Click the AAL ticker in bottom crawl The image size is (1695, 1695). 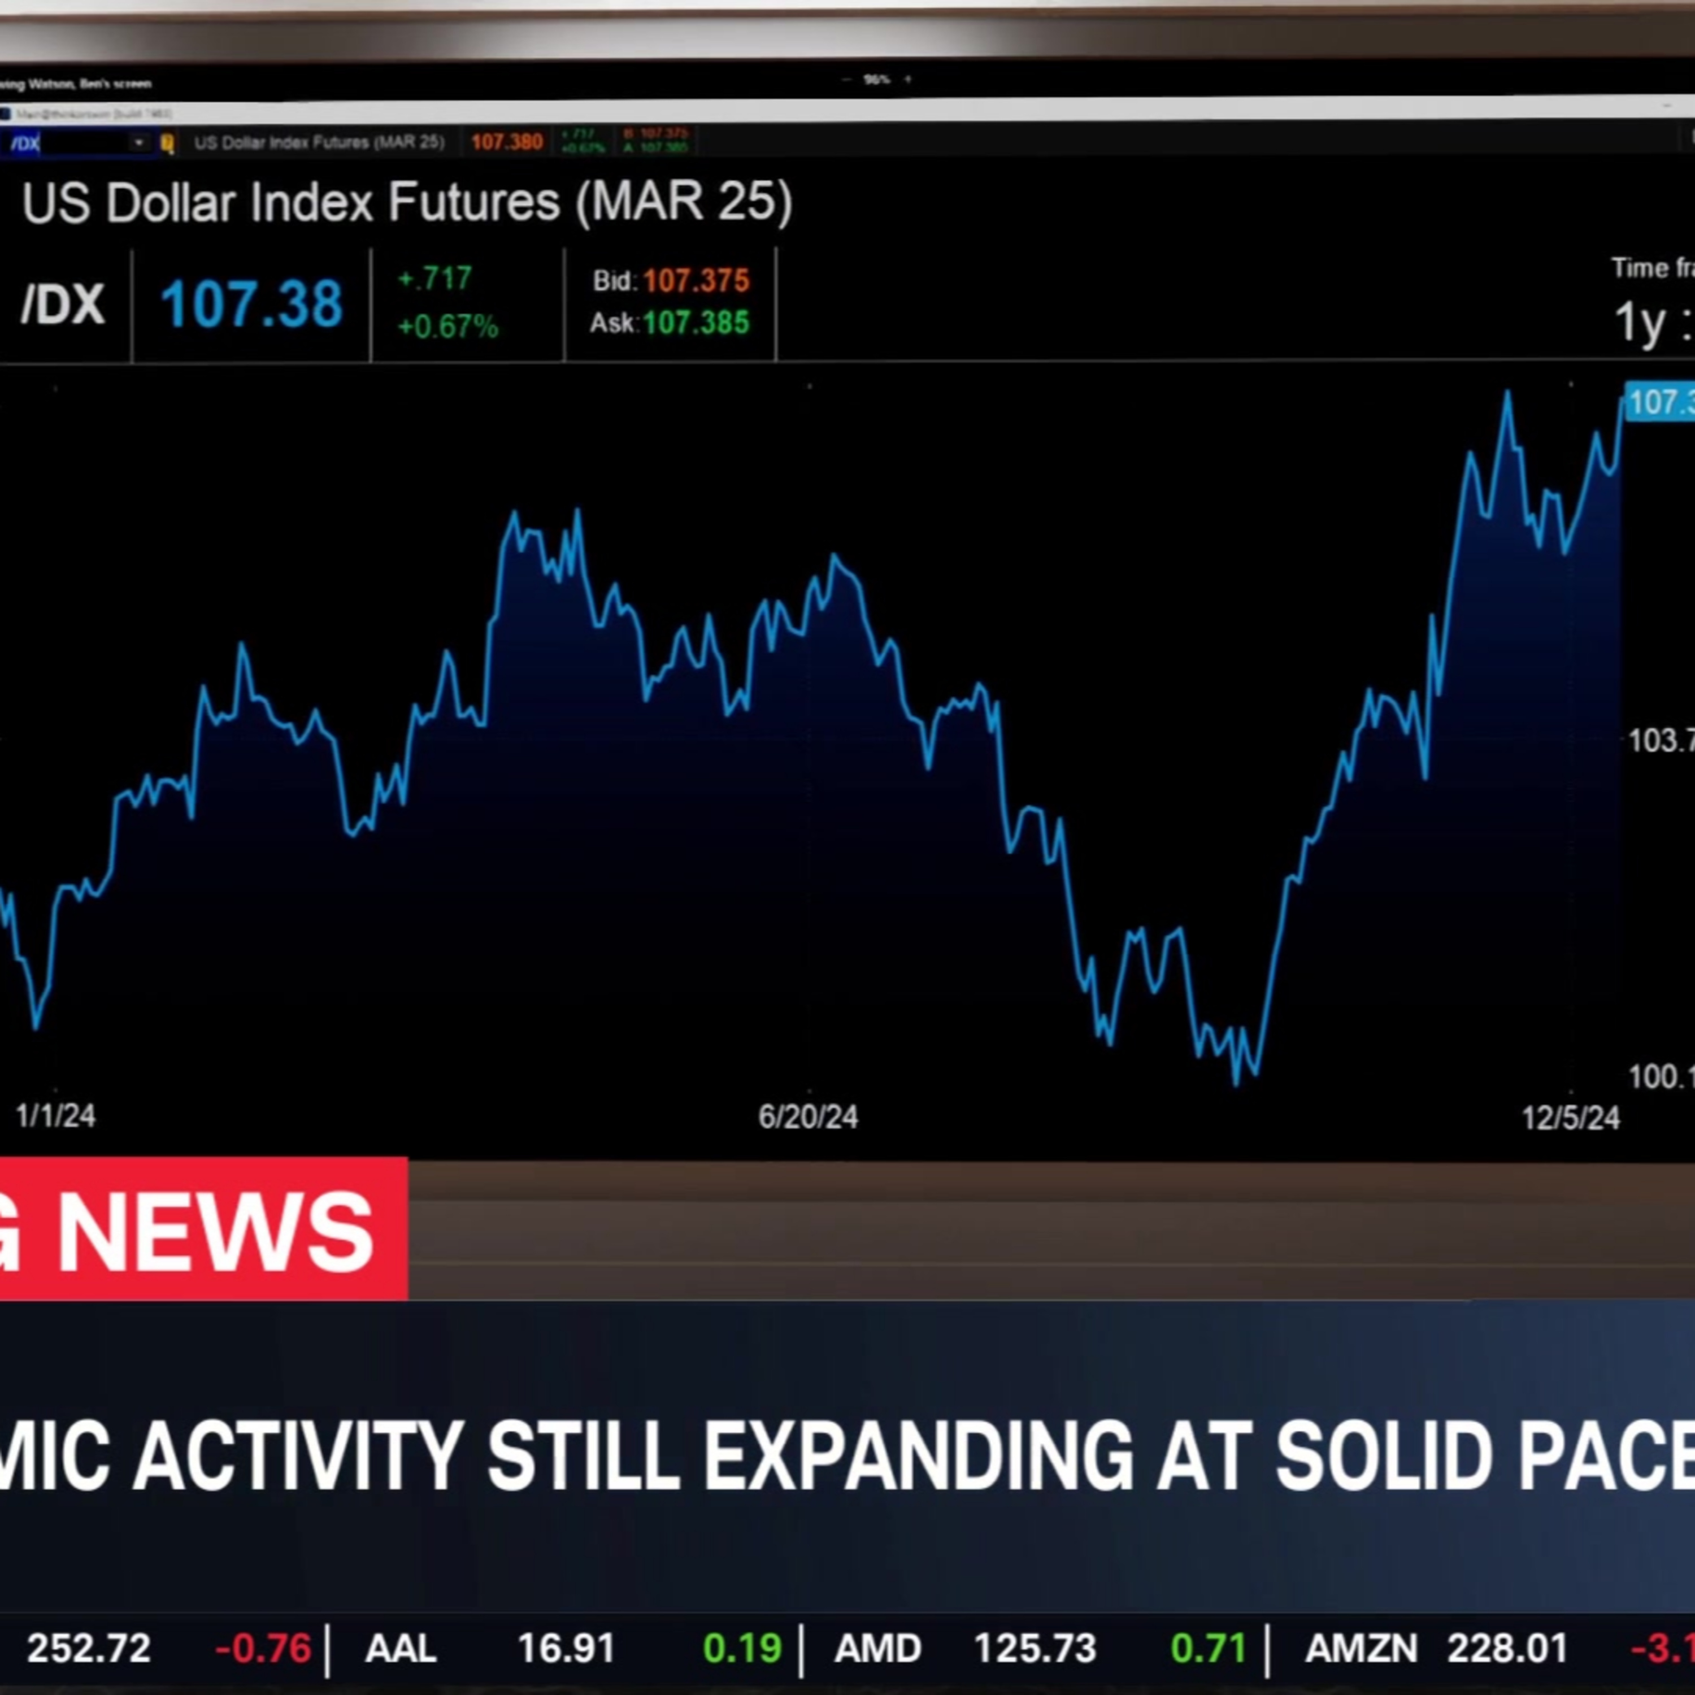point(400,1649)
